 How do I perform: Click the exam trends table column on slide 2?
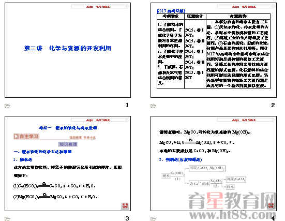point(238,51)
